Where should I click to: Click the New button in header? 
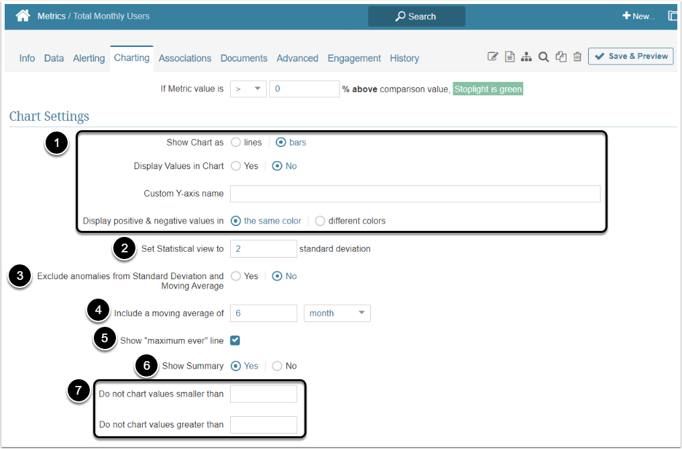638,16
